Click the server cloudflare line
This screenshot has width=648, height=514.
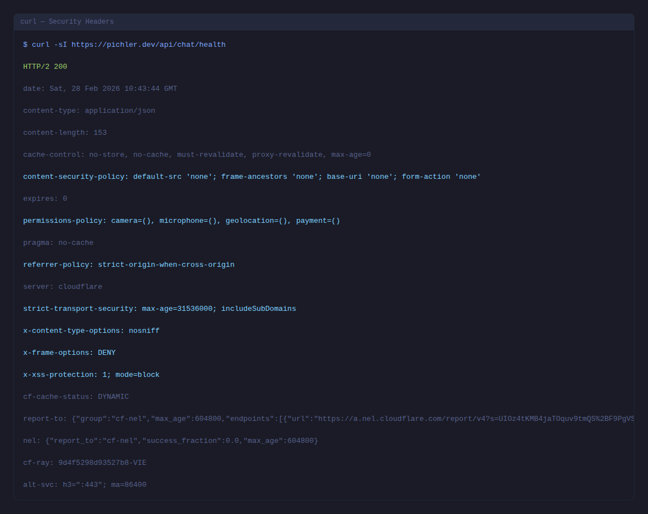click(x=63, y=287)
